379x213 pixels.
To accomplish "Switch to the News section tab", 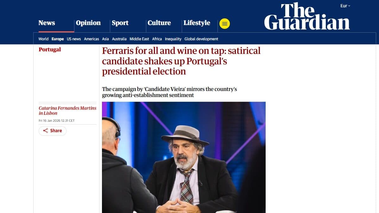I will click(x=47, y=23).
